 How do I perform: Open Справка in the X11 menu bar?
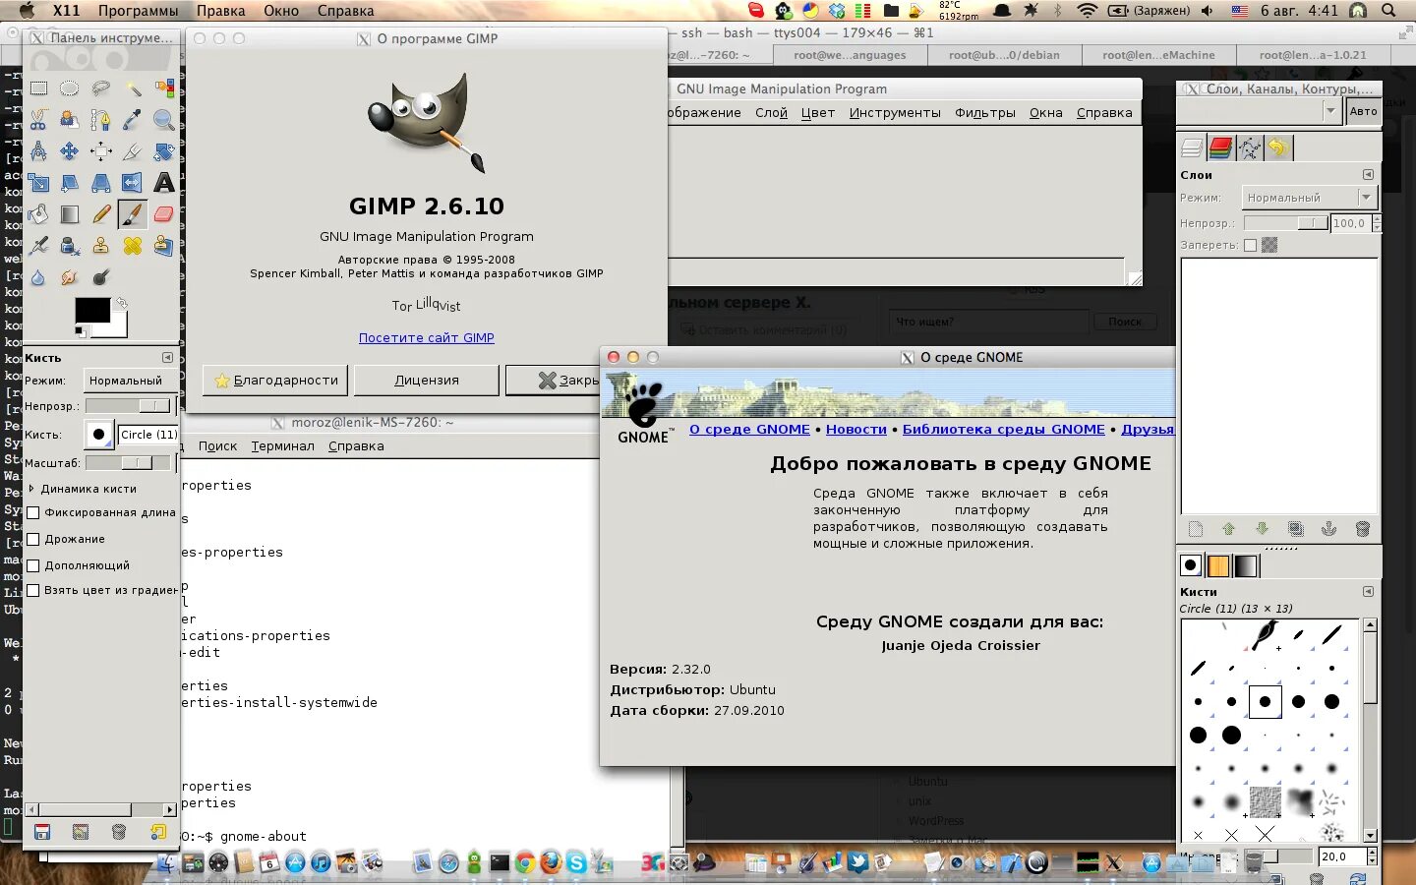click(345, 11)
